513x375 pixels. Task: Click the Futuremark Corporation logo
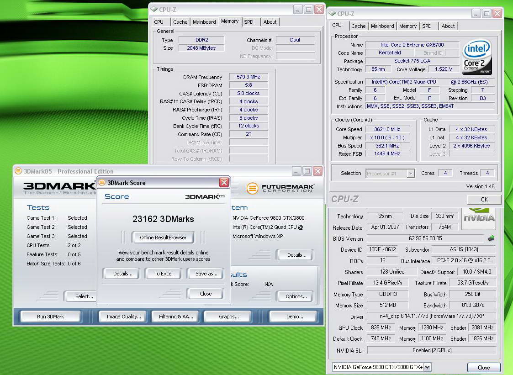(x=280, y=188)
